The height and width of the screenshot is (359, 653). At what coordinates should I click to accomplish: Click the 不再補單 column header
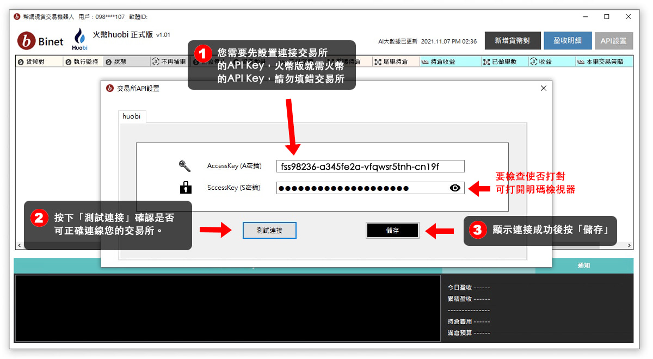point(170,62)
